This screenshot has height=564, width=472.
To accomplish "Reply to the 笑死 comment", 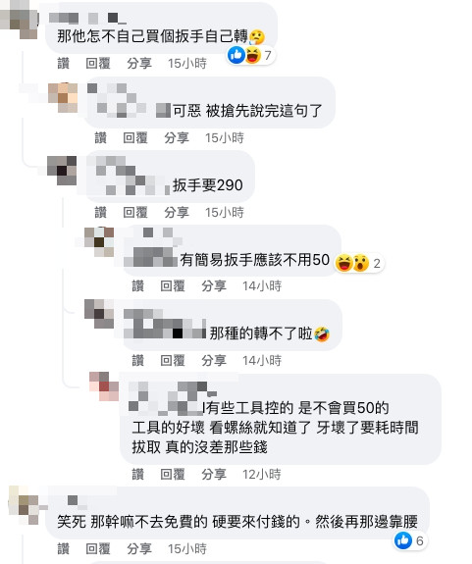I will click(98, 549).
